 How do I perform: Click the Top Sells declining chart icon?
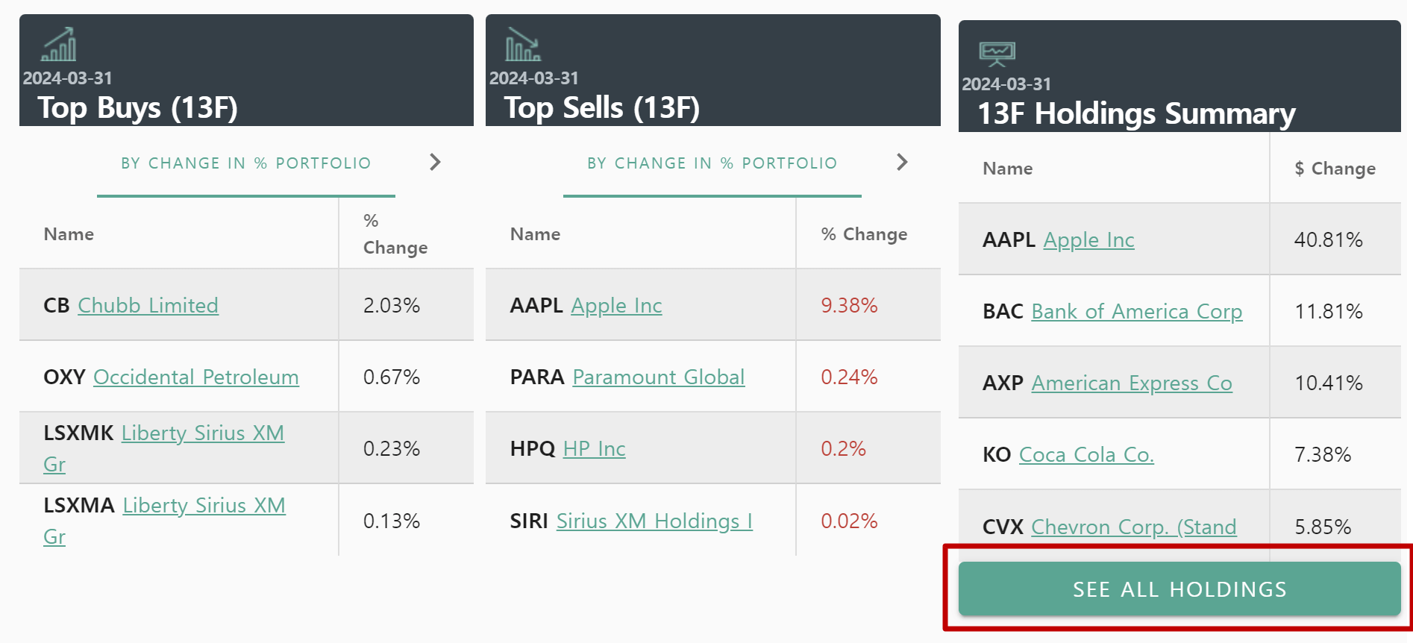(x=522, y=45)
